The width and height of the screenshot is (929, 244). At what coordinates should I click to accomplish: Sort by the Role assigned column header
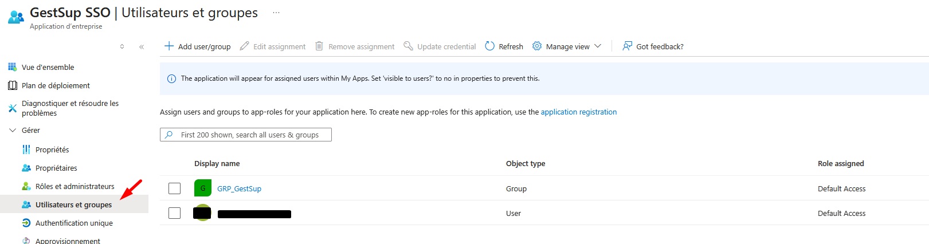(x=841, y=163)
